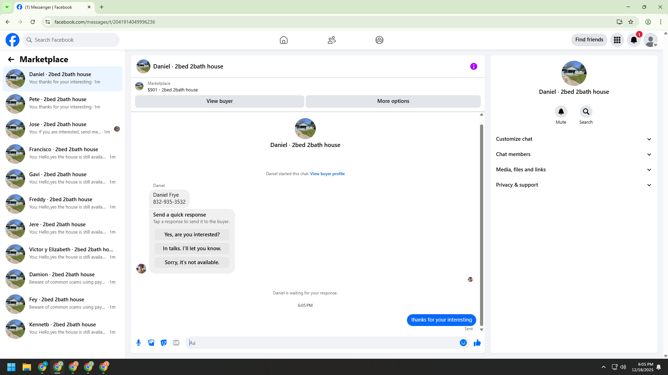The height and width of the screenshot is (375, 668).
Task: Mute the conversation with the bell icon
Action: (x=561, y=112)
